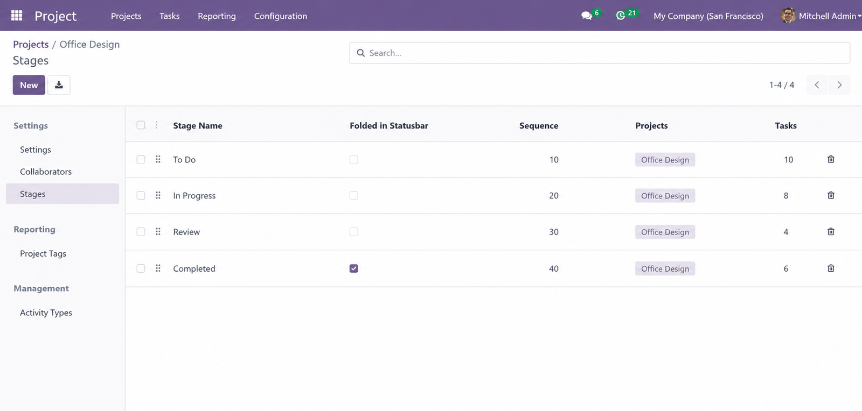This screenshot has width=862, height=411.
Task: Click sequence value 40
Action: [554, 268]
